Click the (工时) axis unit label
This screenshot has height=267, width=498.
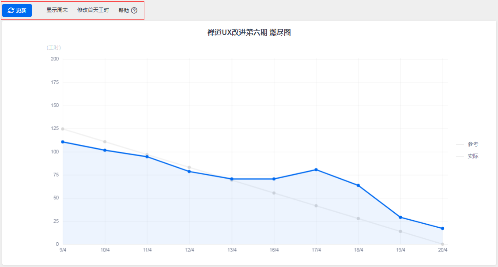click(x=54, y=48)
